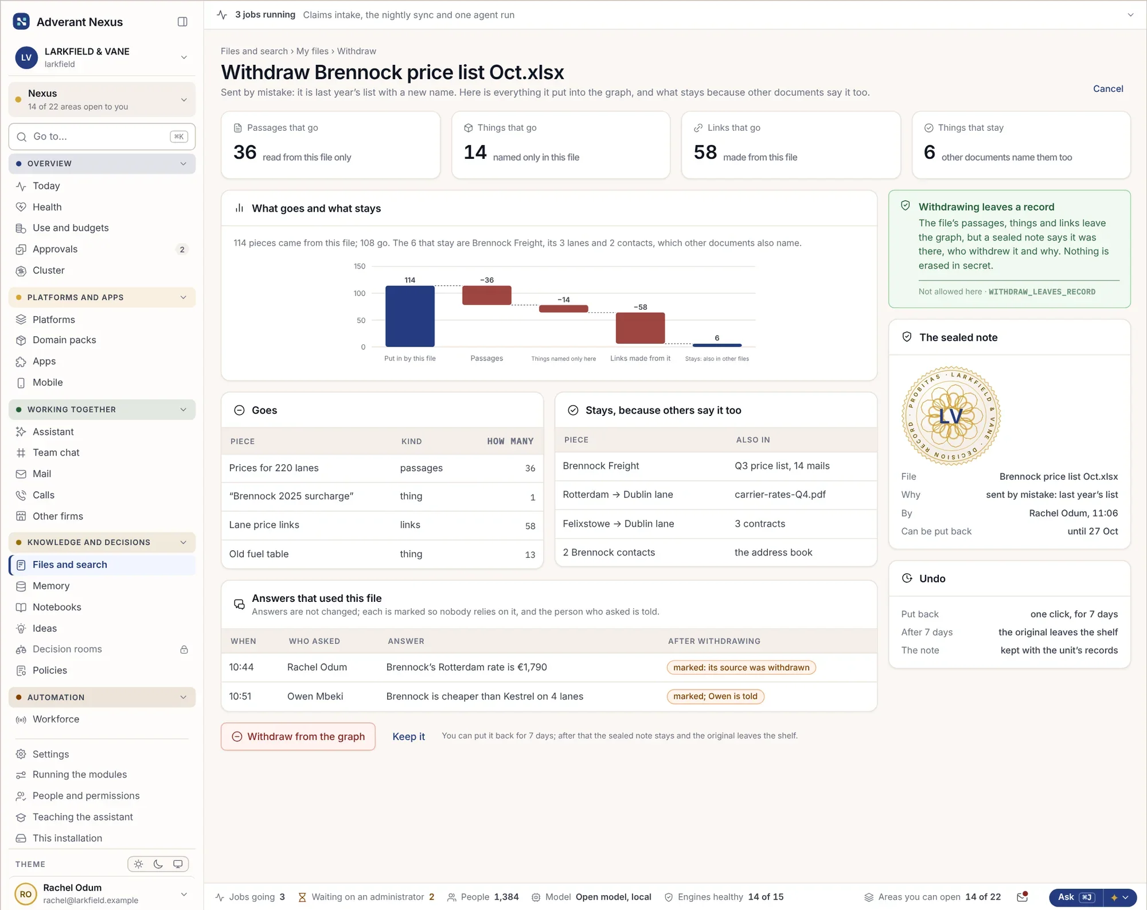Open People and permissions
This screenshot has width=1147, height=910.
102,796
